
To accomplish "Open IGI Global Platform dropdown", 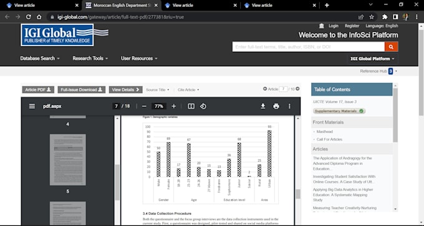I will pyautogui.click(x=372, y=59).
